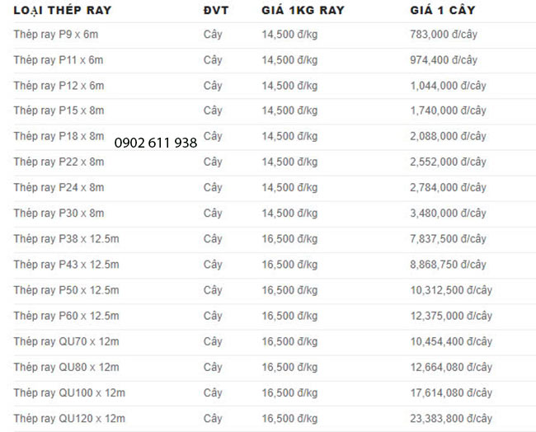Viewport: 536px width, 432px height.
Task: Click price 23,383,800 đ/cây
Action: click(451, 418)
